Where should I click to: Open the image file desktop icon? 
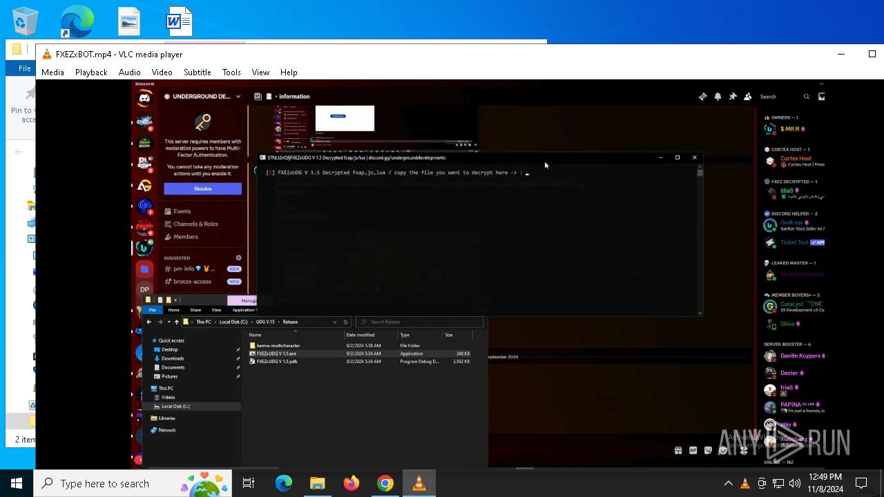pyautogui.click(x=128, y=21)
